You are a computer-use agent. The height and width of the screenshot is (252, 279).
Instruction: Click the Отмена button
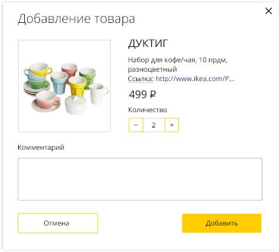58,223
